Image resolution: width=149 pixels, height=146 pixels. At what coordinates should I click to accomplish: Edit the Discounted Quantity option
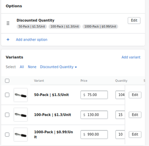coord(134,21)
